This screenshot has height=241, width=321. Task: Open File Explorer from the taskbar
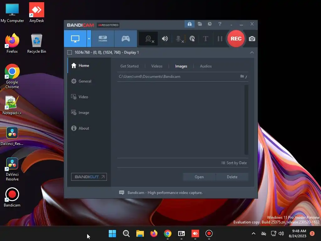tap(140, 233)
